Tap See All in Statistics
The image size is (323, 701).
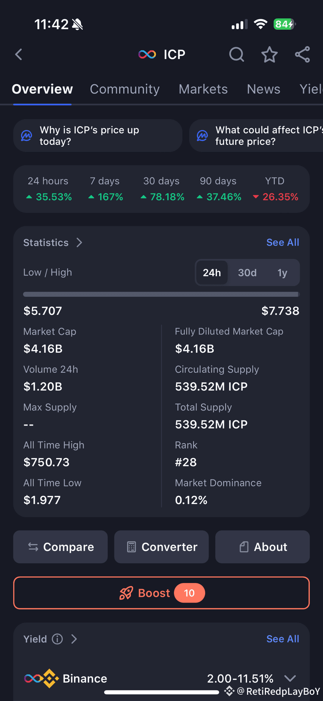[282, 242]
